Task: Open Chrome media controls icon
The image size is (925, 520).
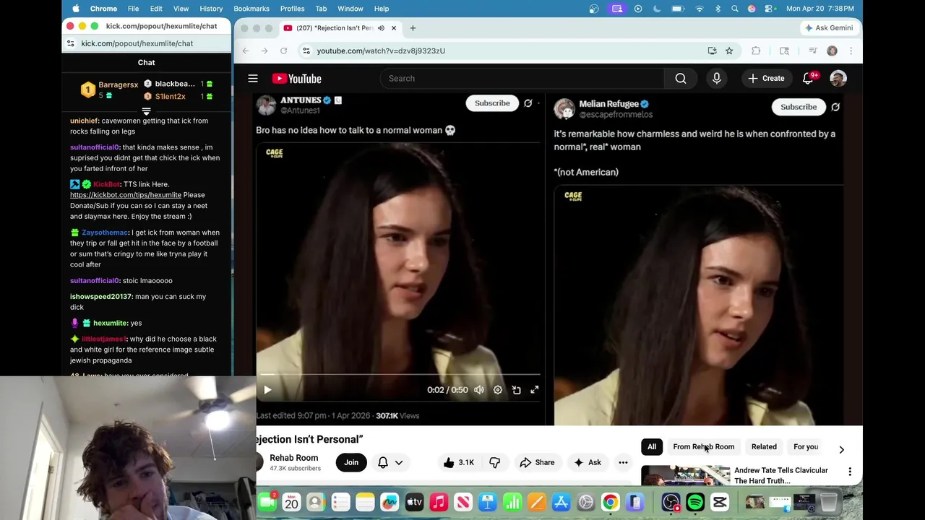Action: coord(813,51)
